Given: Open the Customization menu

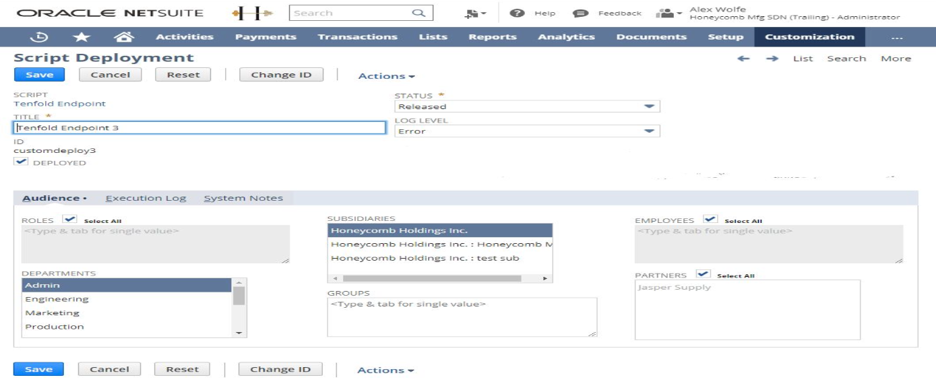Looking at the screenshot, I should (x=809, y=37).
